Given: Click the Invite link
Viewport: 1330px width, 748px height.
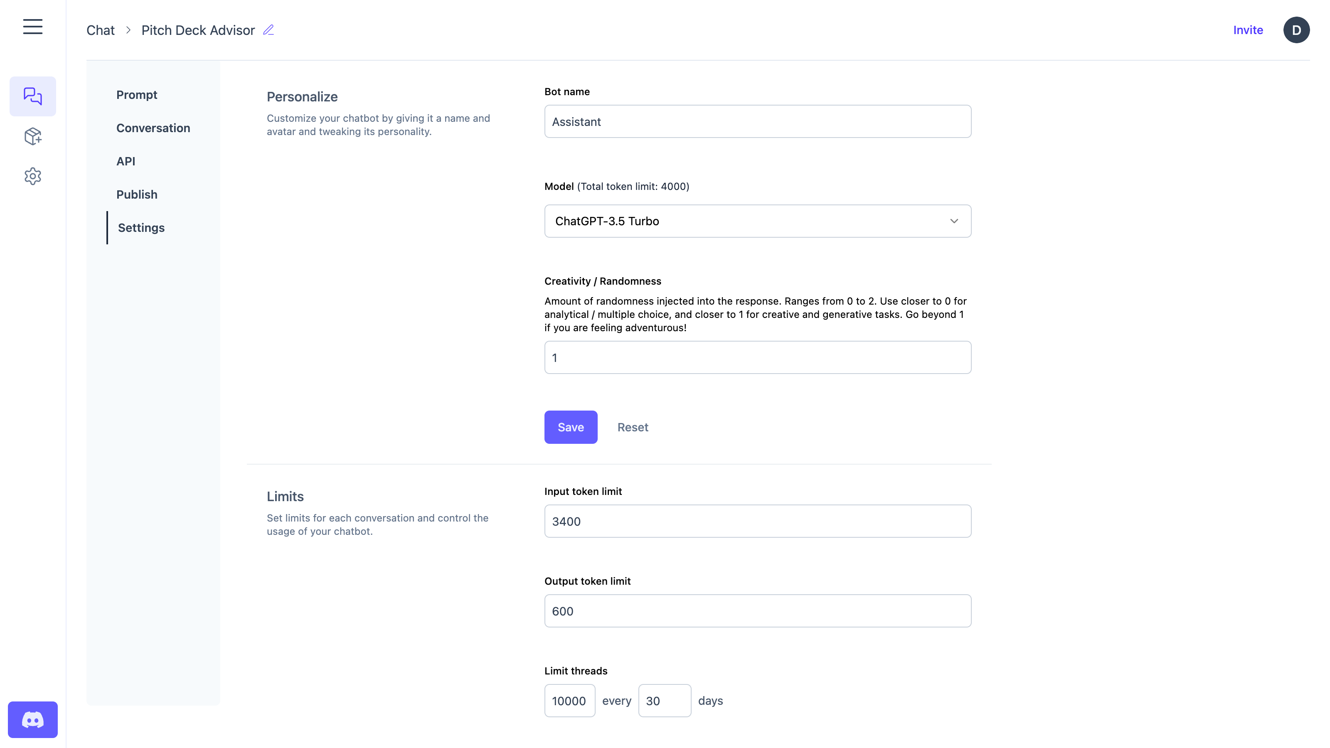Looking at the screenshot, I should tap(1248, 30).
